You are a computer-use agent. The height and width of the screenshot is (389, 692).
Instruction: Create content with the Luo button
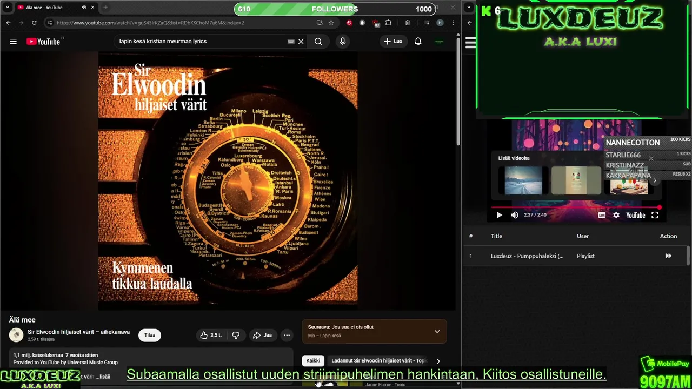click(x=393, y=42)
